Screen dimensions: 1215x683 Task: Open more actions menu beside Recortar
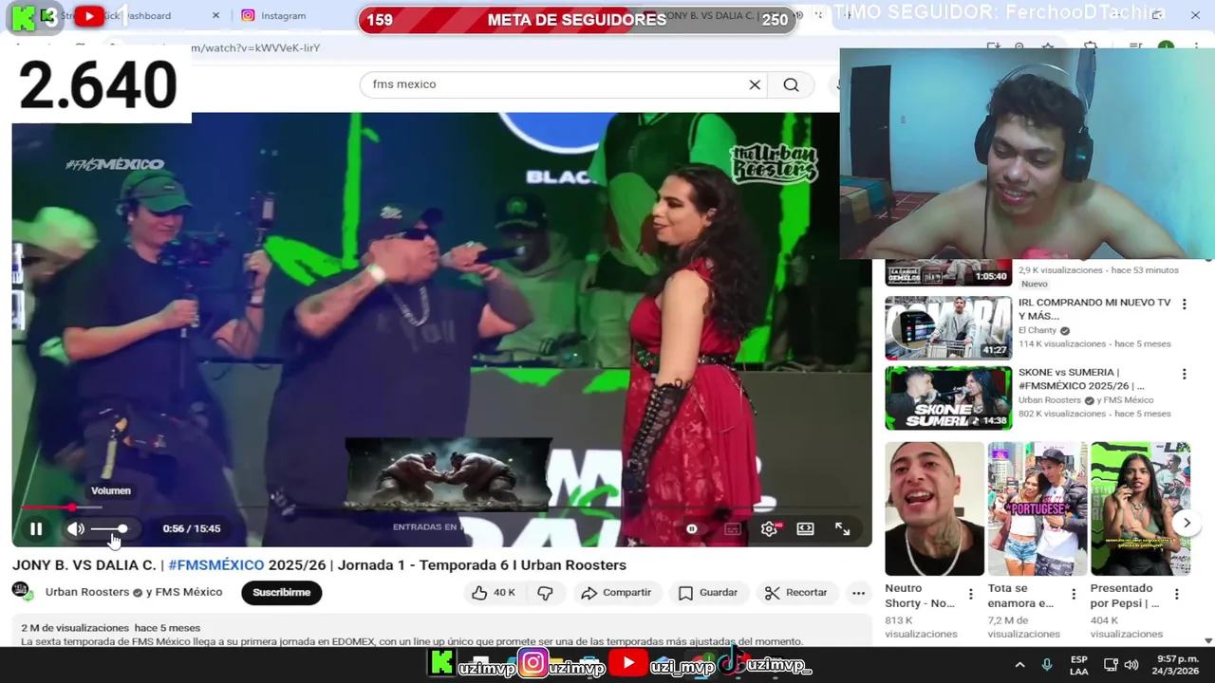click(858, 593)
